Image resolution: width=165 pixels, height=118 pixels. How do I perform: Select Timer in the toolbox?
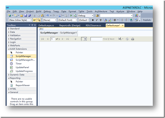coord(22,64)
